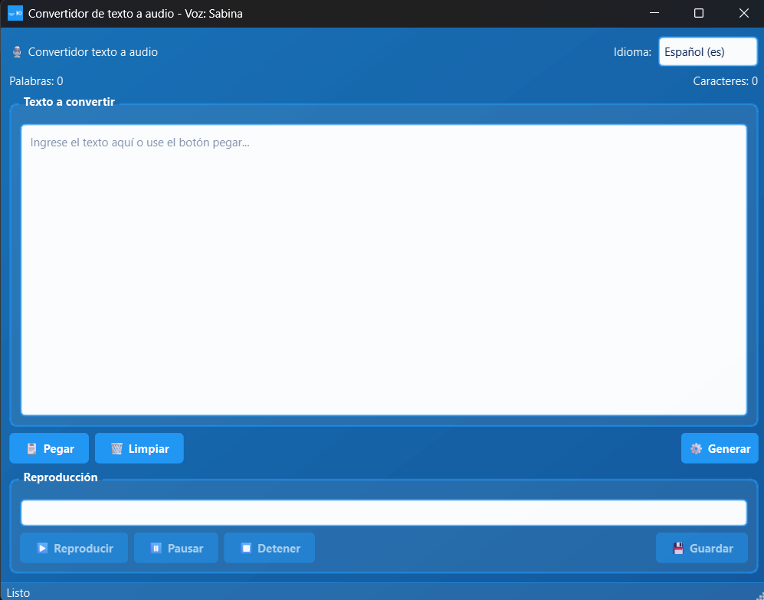This screenshot has height=600, width=764.
Task: Click the Caracteres character counter label
Action: point(725,81)
